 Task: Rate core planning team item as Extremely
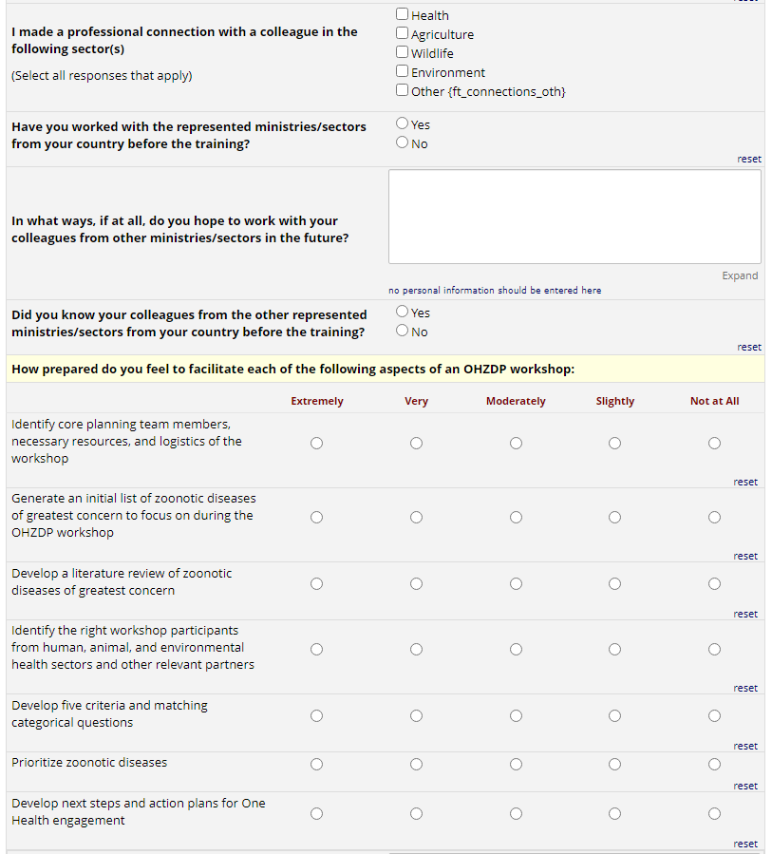316,443
